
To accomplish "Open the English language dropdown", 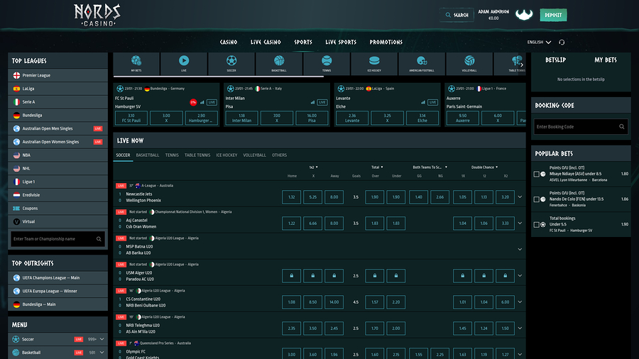I will click(x=539, y=43).
